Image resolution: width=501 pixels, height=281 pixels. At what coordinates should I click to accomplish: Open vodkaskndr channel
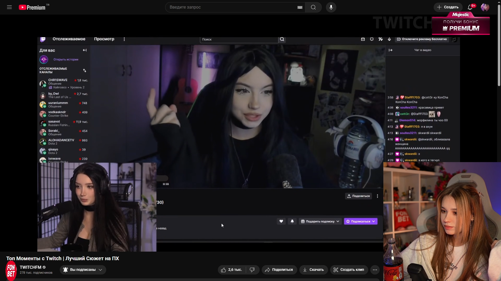64,114
